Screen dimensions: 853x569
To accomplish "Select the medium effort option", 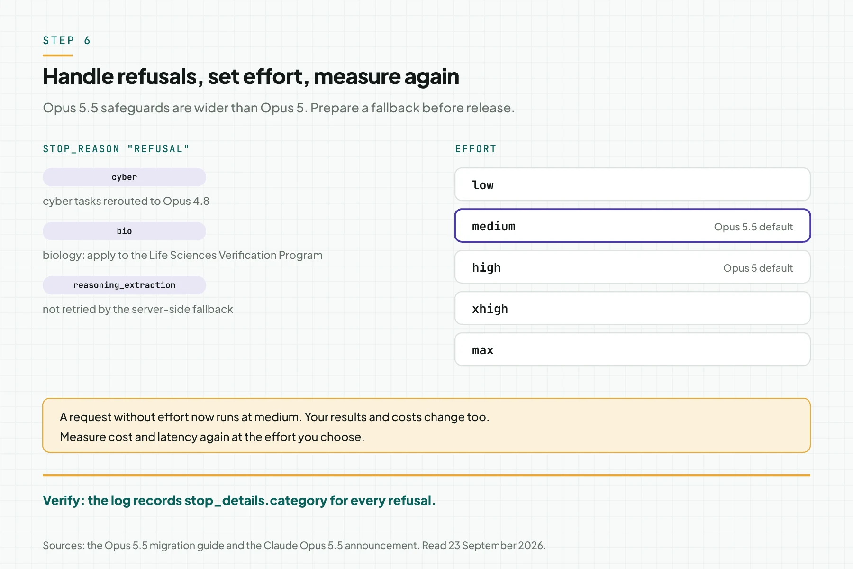I will pos(633,226).
